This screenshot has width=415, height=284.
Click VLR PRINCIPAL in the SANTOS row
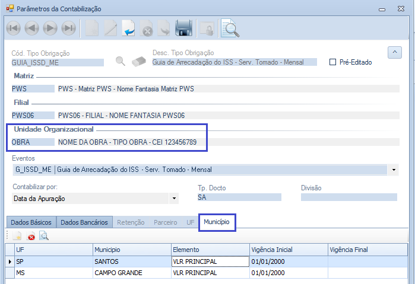(x=210, y=261)
